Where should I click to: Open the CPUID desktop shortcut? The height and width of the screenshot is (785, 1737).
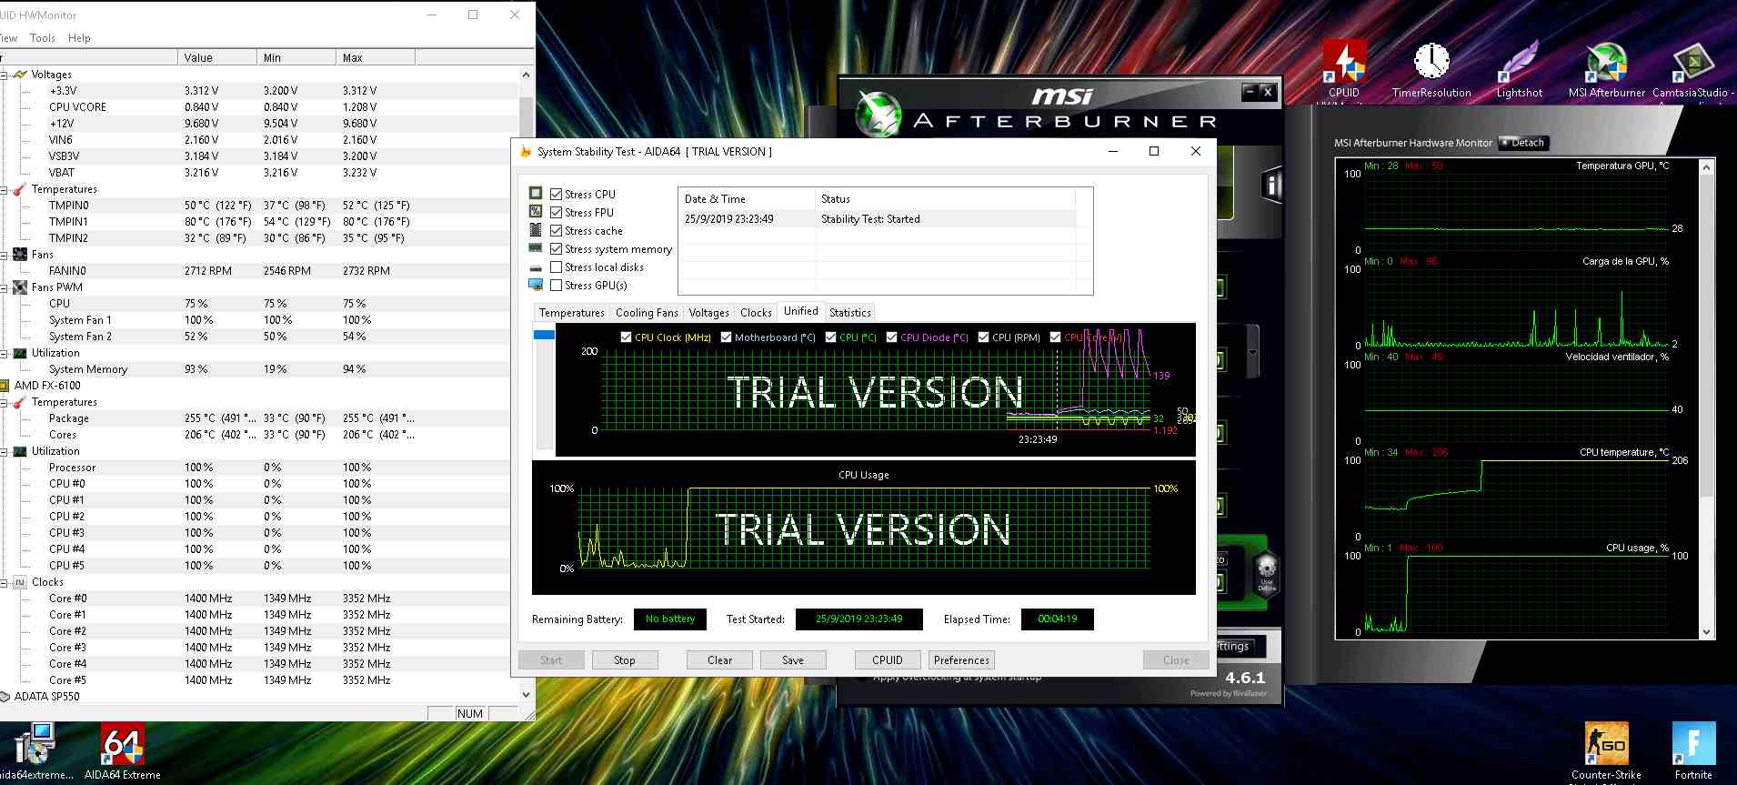pos(1344,68)
